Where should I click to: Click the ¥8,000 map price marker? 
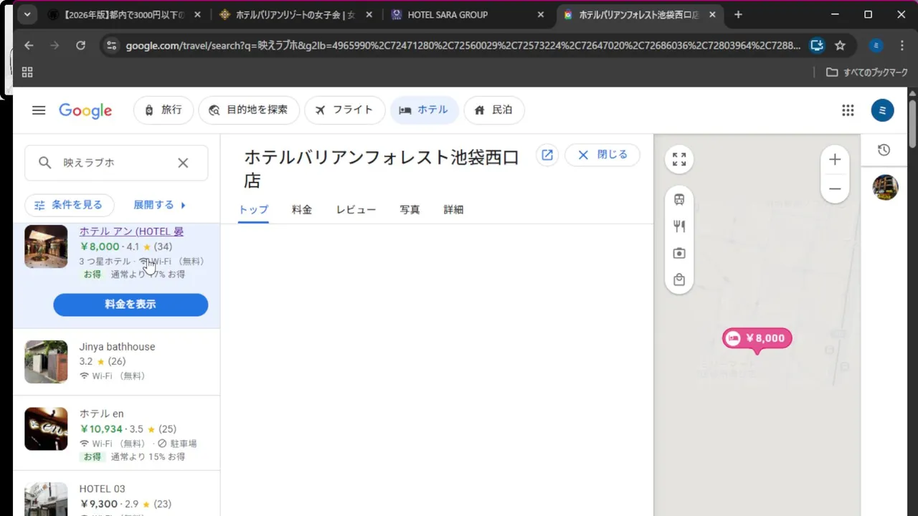click(757, 338)
